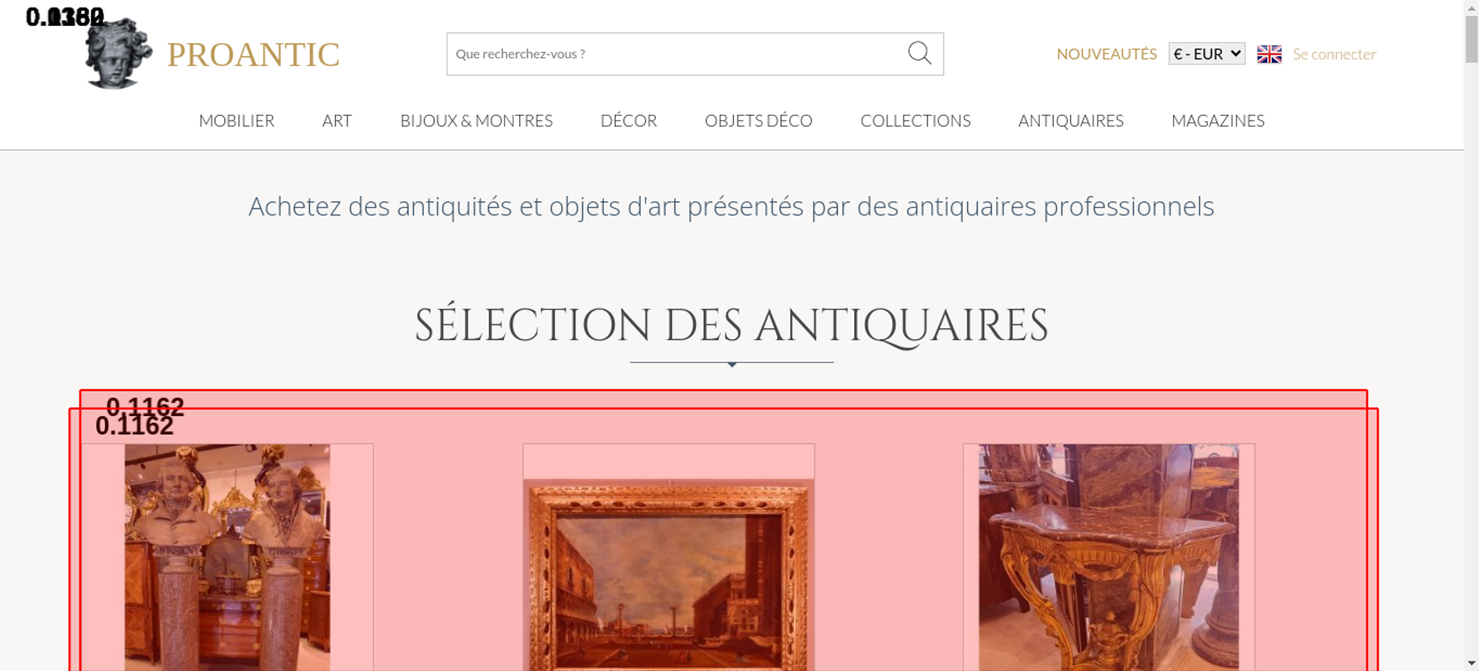Open the OBJETS DÉCO menu
The height and width of the screenshot is (671, 1479).
(759, 120)
